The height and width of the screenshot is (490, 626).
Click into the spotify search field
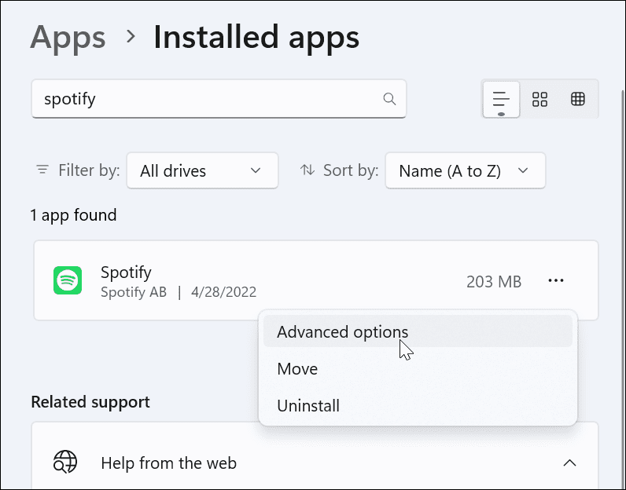tap(204, 99)
